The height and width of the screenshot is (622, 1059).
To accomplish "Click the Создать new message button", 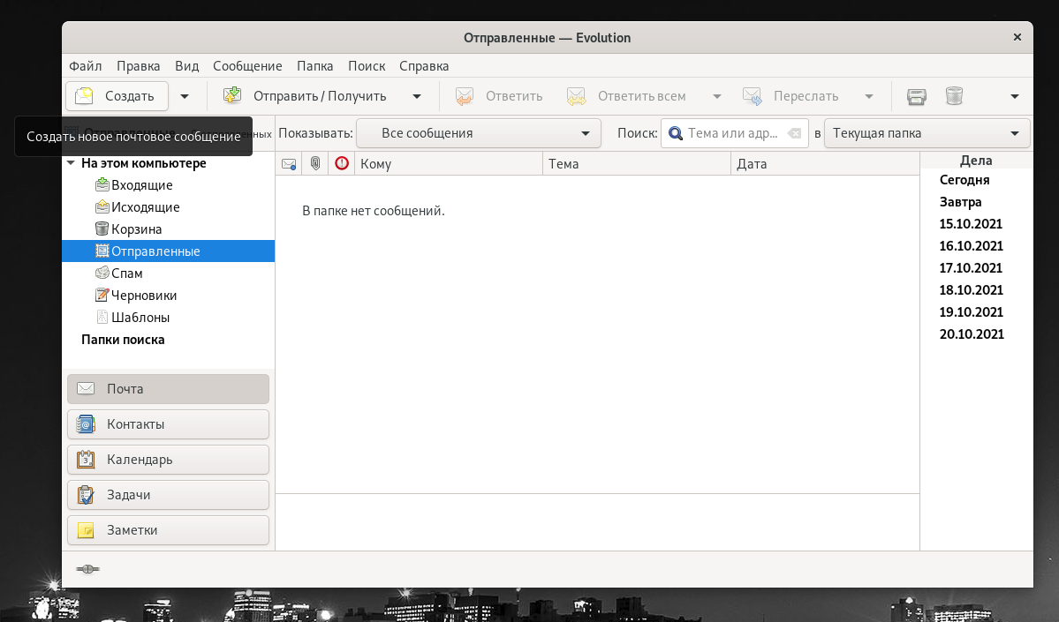I will tap(117, 96).
